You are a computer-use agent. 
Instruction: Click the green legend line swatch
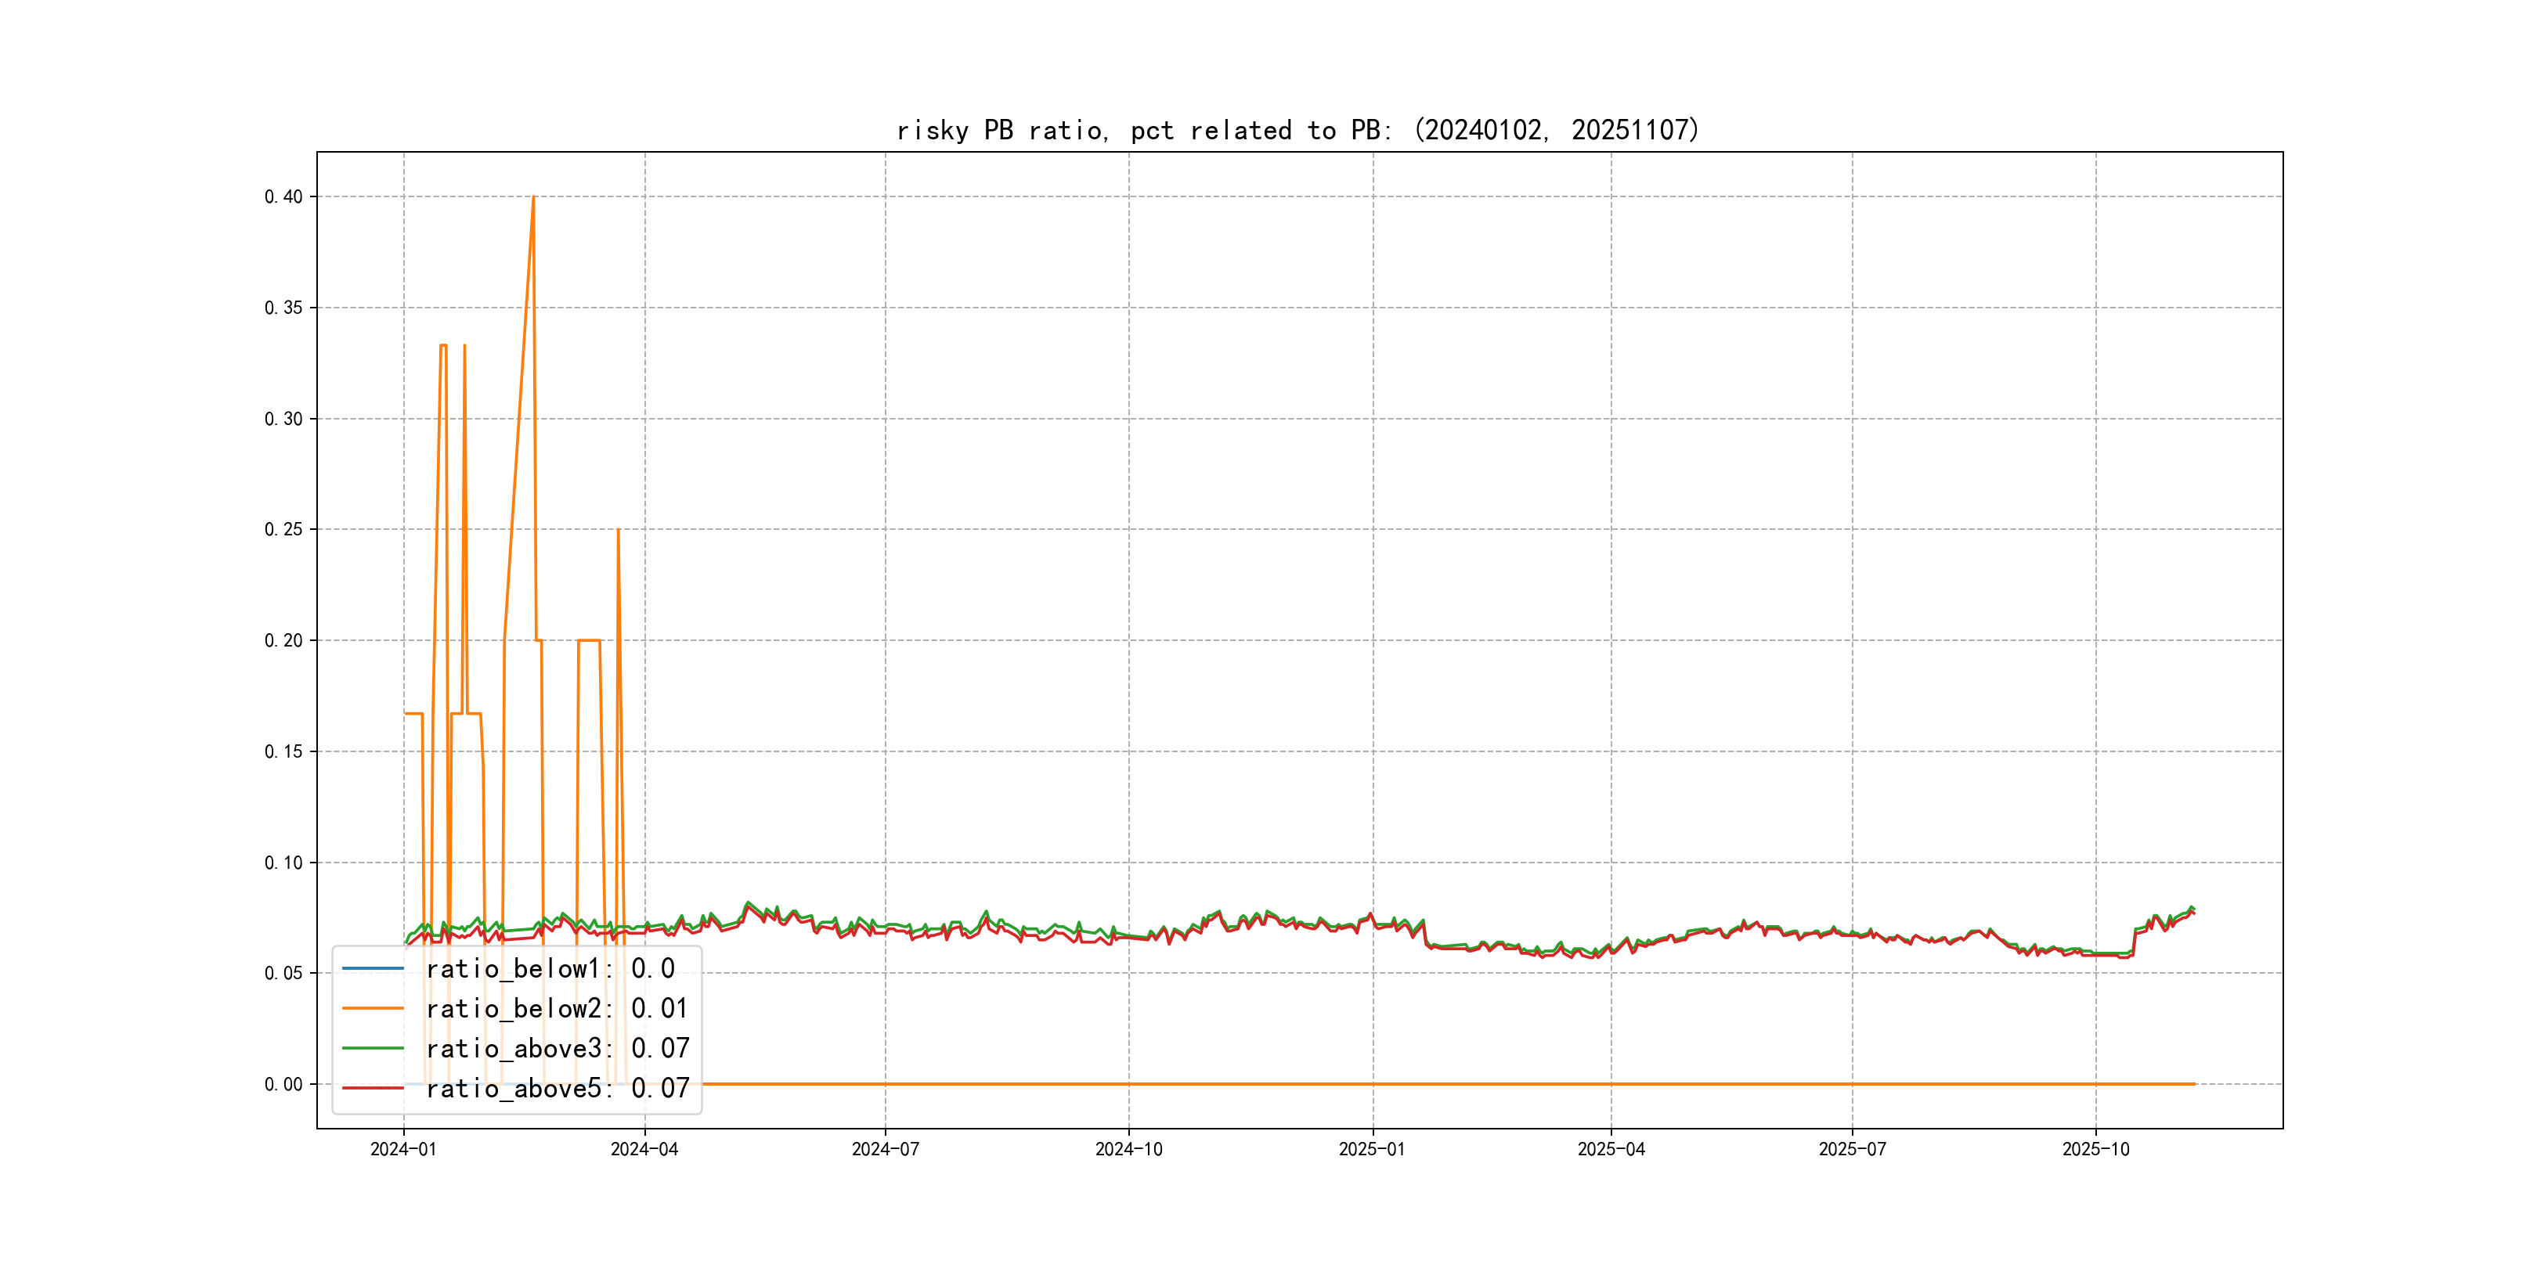(372, 1049)
